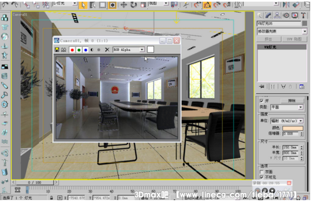The height and width of the screenshot is (204, 313).
Task: Save image in the Camera01 frame window
Action: click(57, 49)
